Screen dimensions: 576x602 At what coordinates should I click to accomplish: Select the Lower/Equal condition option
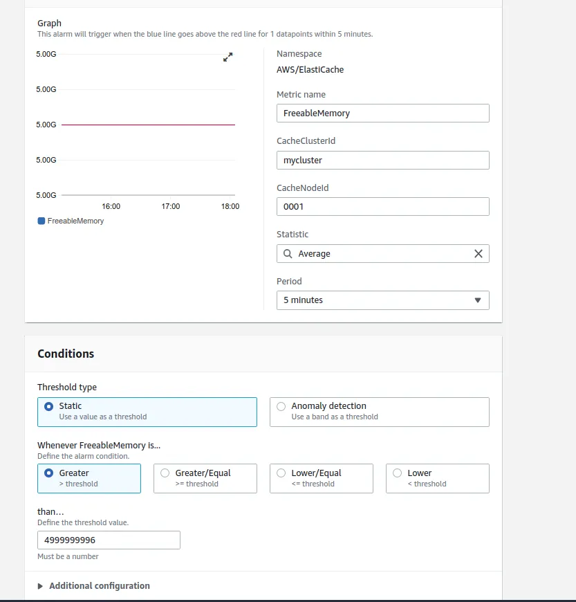click(x=281, y=473)
